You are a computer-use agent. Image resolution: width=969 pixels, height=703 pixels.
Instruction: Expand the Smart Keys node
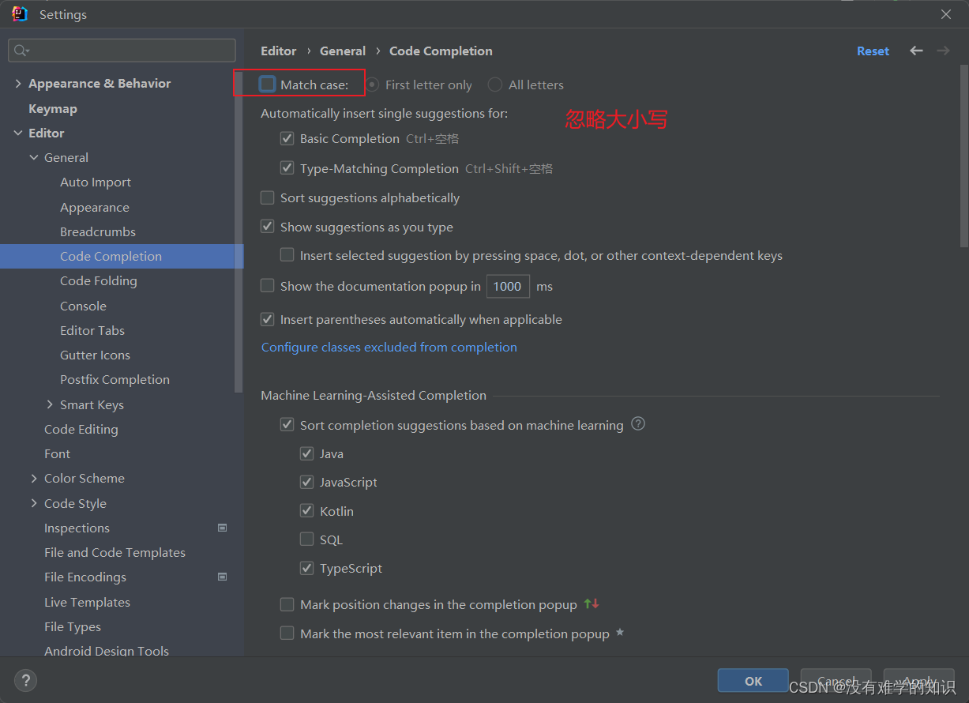51,404
